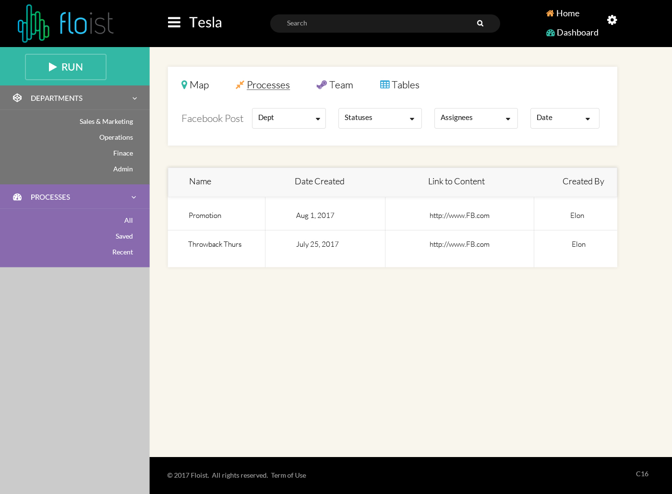
Task: Click the hamburger menu icon beside Tesla
Action: (174, 23)
